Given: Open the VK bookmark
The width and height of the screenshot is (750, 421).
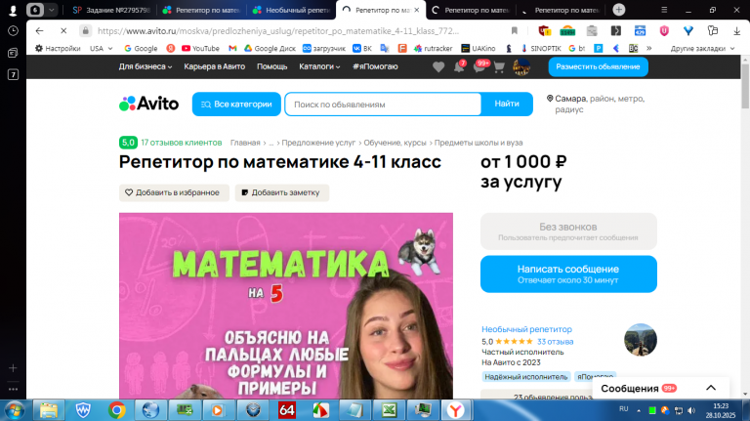Looking at the screenshot, I should point(362,48).
